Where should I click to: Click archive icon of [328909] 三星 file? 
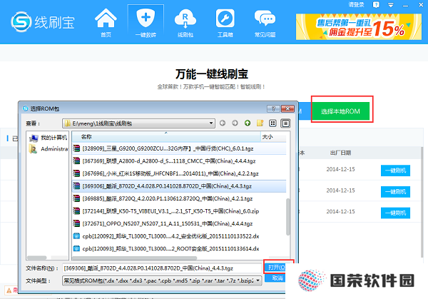tap(76, 148)
